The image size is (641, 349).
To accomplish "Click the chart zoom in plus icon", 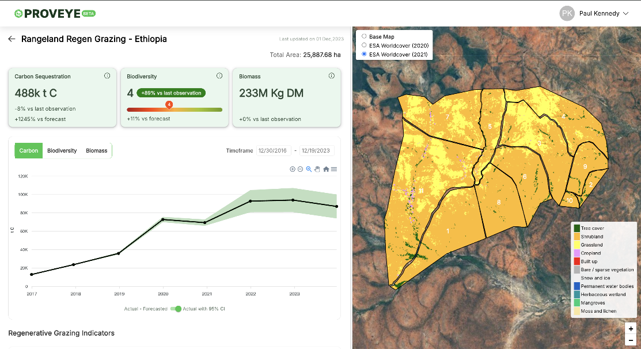I will point(293,169).
